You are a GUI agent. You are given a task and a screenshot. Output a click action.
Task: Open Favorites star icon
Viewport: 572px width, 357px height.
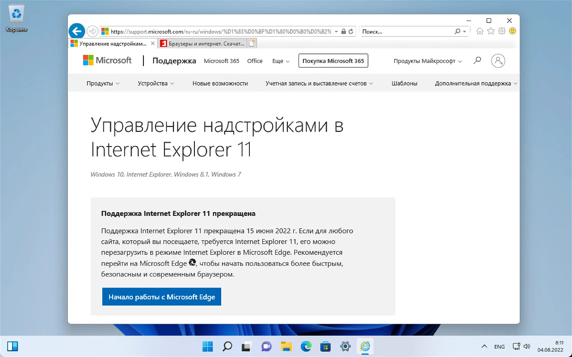(491, 31)
